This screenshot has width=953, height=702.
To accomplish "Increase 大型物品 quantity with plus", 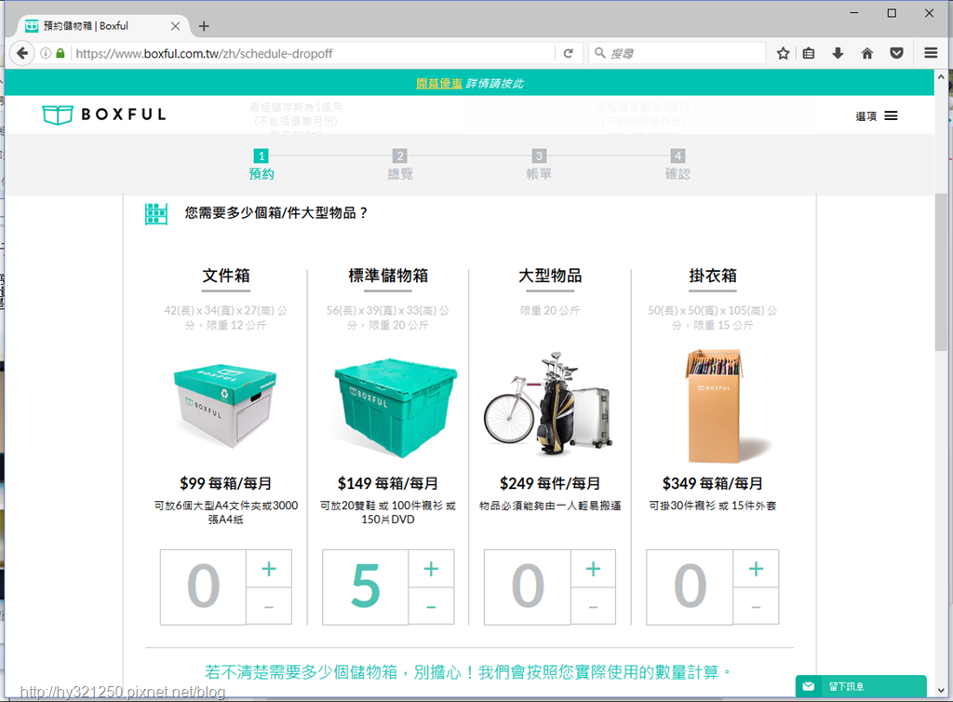I will (593, 569).
